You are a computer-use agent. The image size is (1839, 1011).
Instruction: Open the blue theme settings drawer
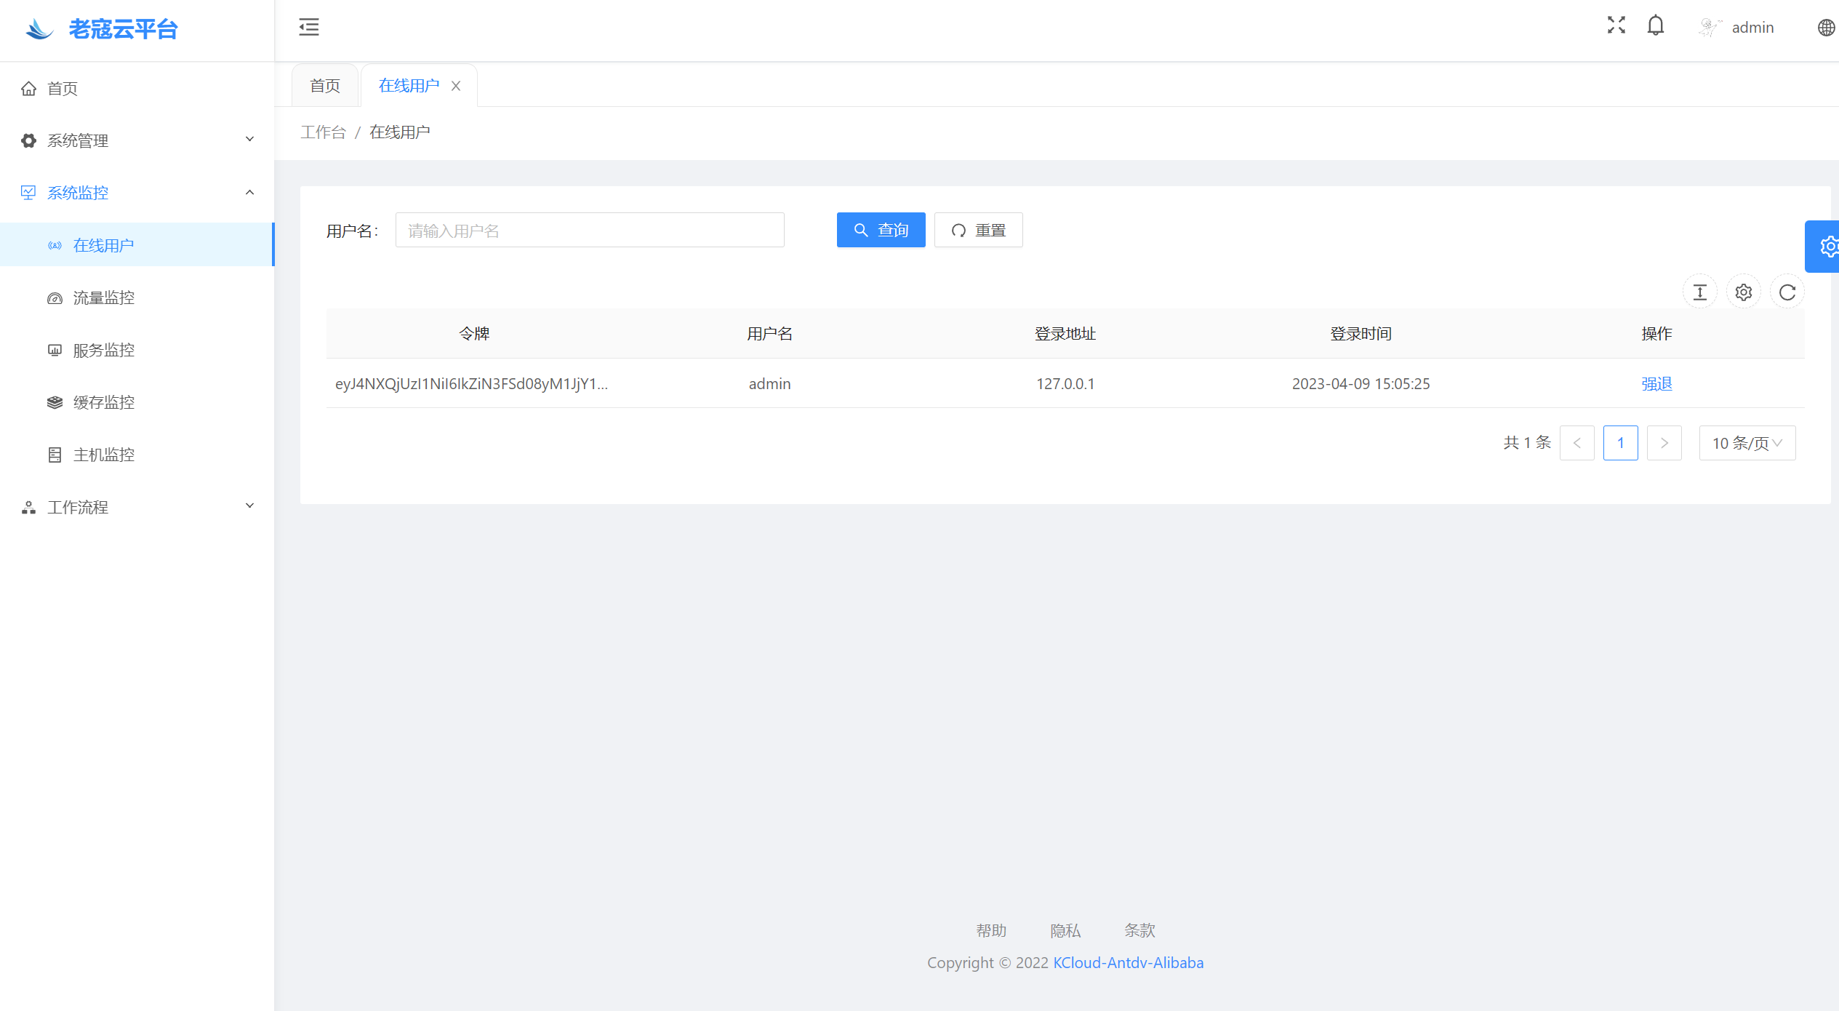pos(1826,247)
